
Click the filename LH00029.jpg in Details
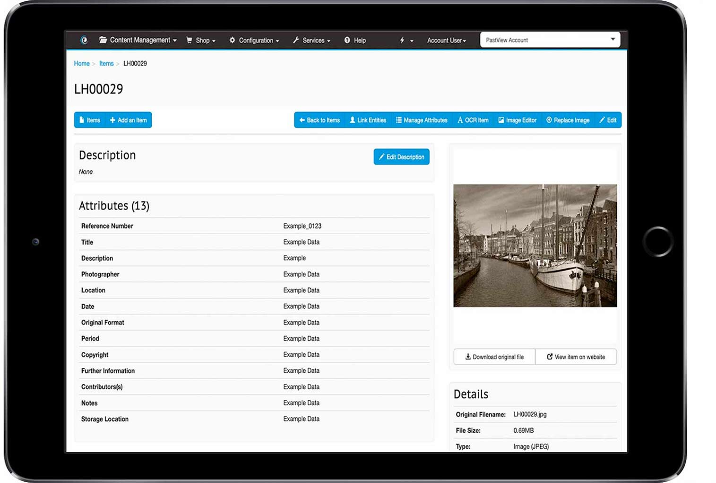pyautogui.click(x=530, y=415)
